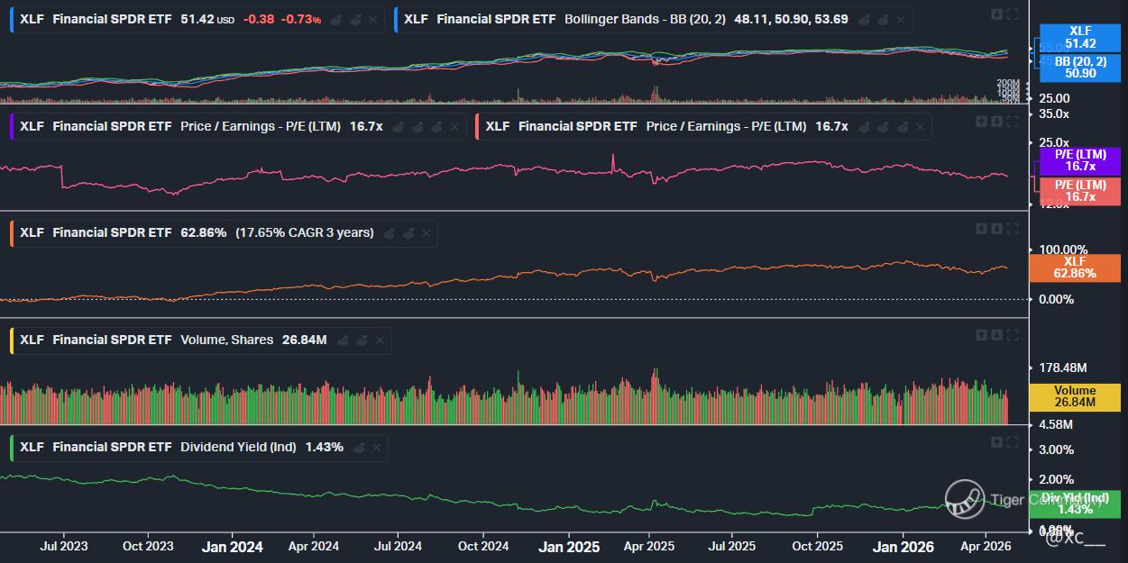The height and width of the screenshot is (563, 1128).
Task: Click the purple color bar of P/E legend
Action: (x=12, y=126)
